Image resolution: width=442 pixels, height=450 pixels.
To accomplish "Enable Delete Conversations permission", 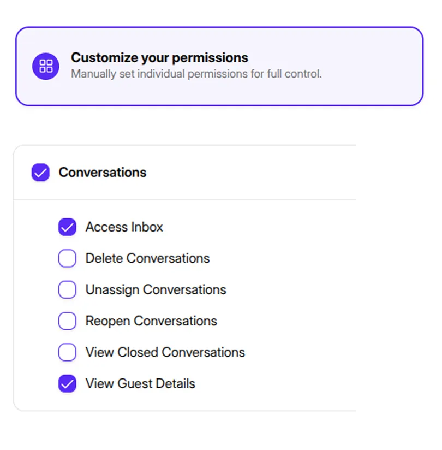I will pos(67,258).
